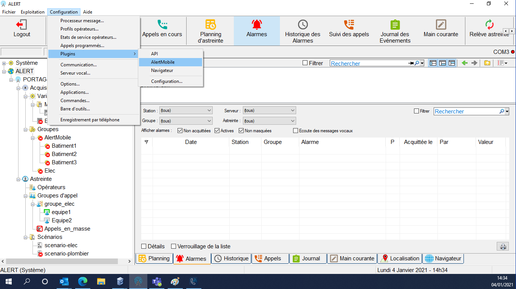This screenshot has height=289, width=516.
Task: Click the printer icon below alarm list
Action: pyautogui.click(x=503, y=247)
